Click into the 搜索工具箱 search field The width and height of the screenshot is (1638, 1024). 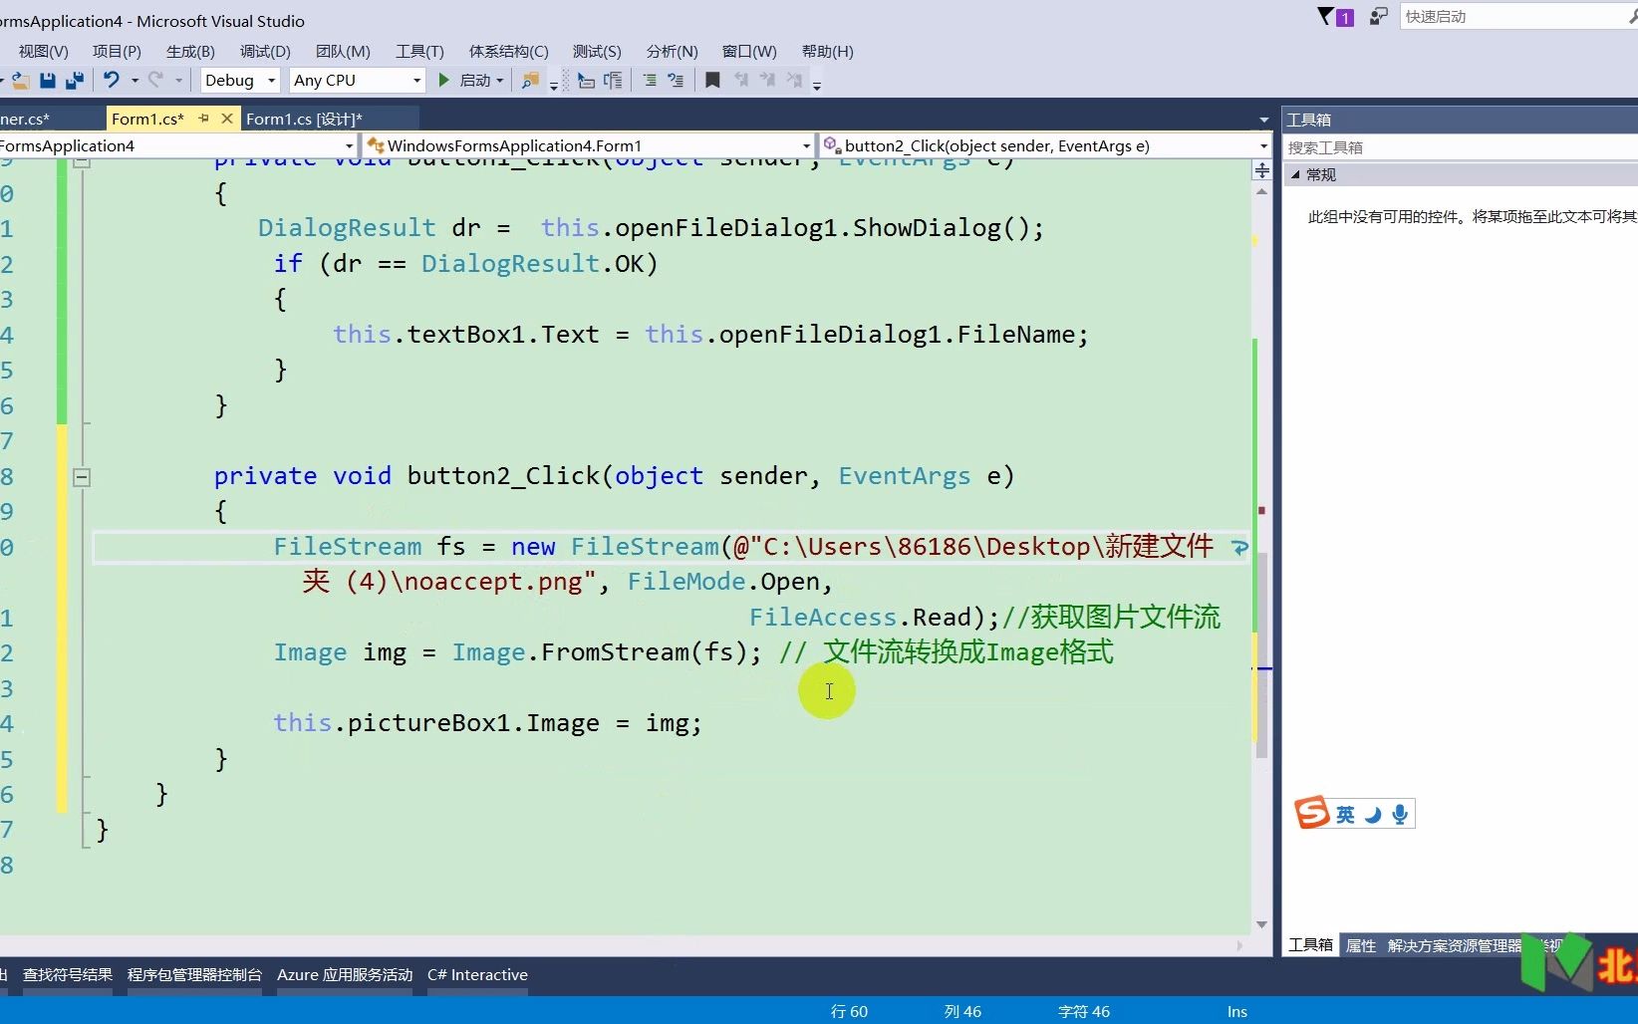pos(1460,147)
